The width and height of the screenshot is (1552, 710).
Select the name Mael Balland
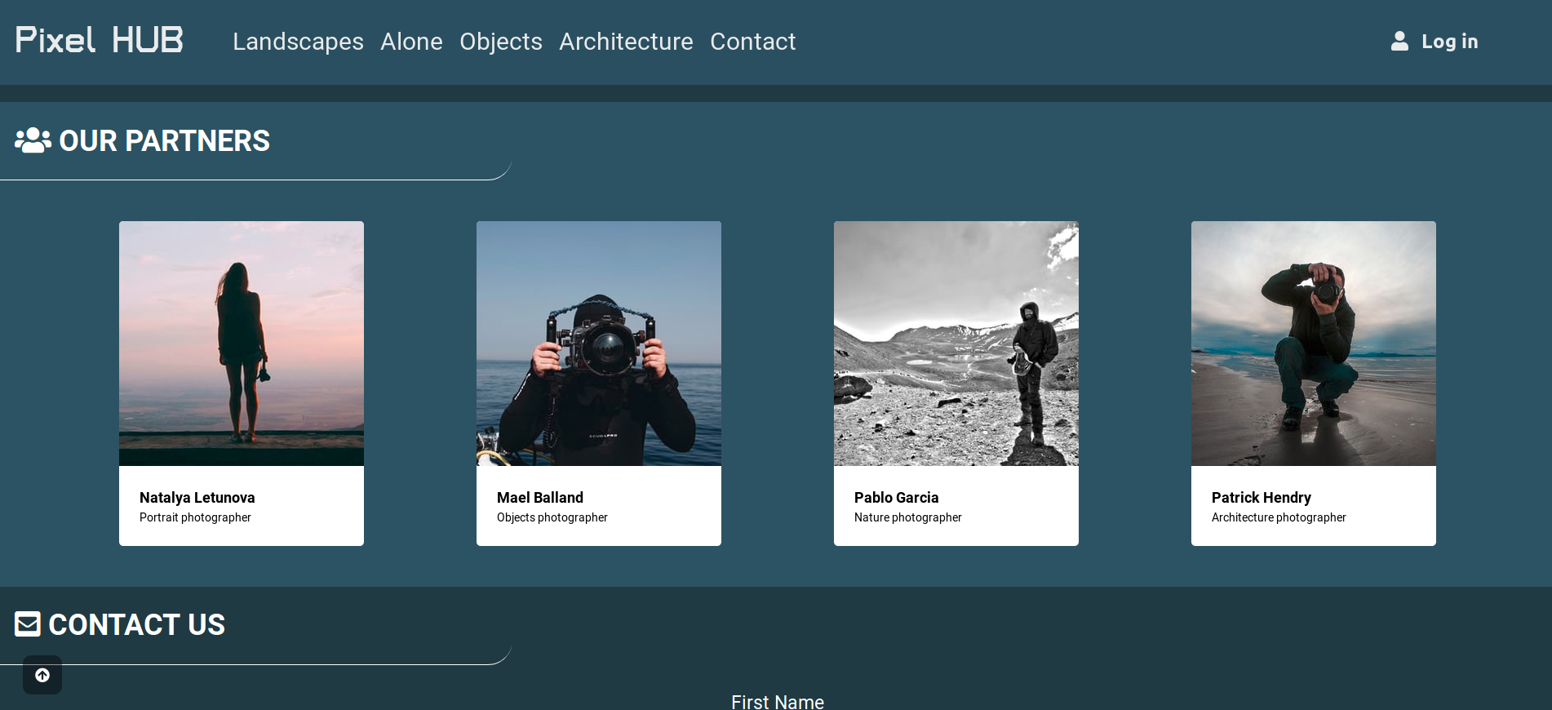(540, 498)
